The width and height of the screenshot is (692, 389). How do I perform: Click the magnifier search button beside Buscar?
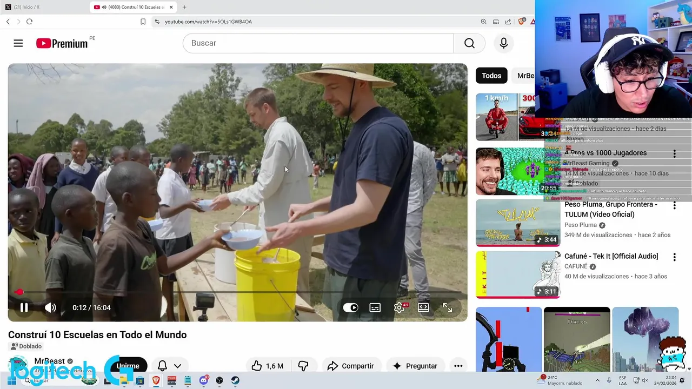pyautogui.click(x=469, y=43)
